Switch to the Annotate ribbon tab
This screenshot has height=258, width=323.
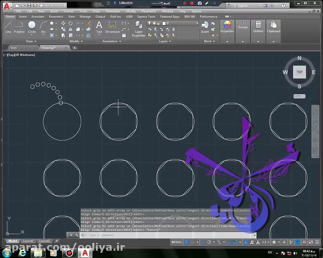click(38, 16)
